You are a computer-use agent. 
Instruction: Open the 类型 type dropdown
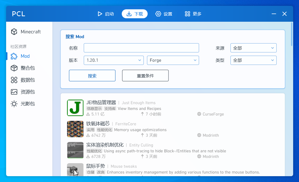point(253,60)
